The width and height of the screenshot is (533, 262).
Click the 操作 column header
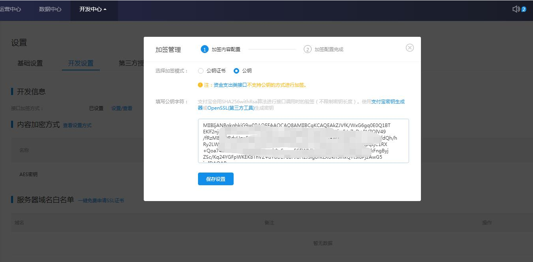click(487, 223)
